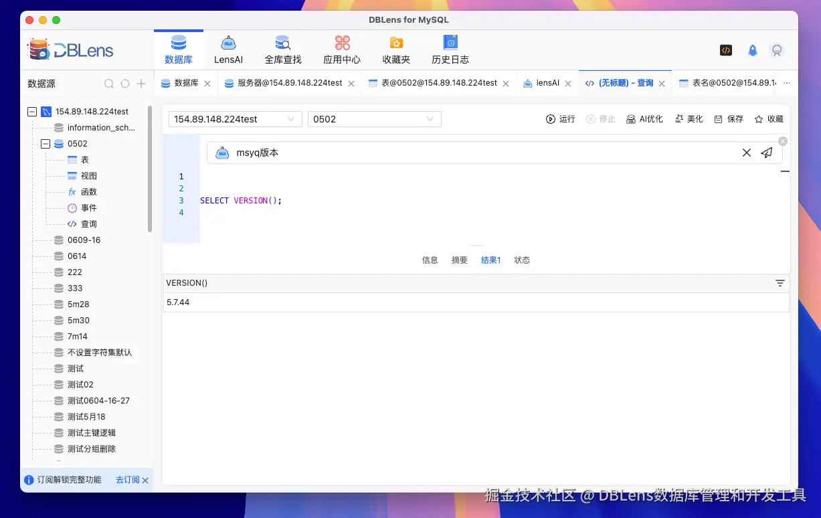Send the AI prompt with paper plane icon
821x518 pixels.
(767, 153)
